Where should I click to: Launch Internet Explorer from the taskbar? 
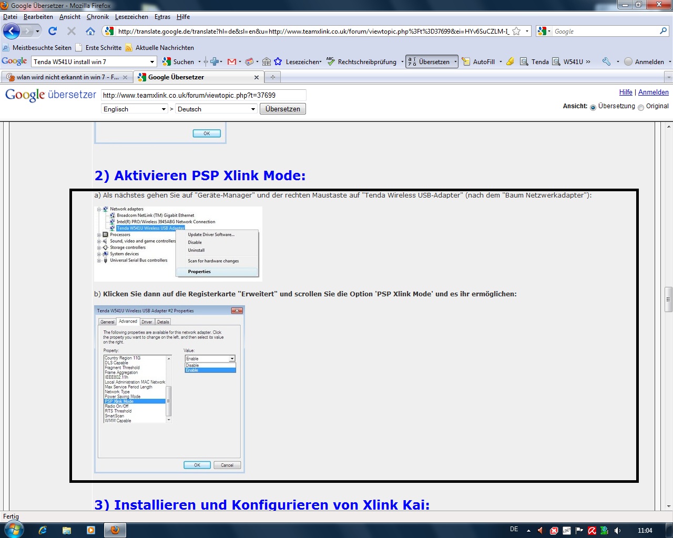pyautogui.click(x=43, y=530)
